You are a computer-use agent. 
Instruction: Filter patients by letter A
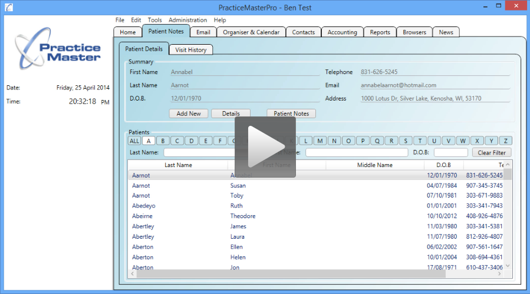point(149,141)
